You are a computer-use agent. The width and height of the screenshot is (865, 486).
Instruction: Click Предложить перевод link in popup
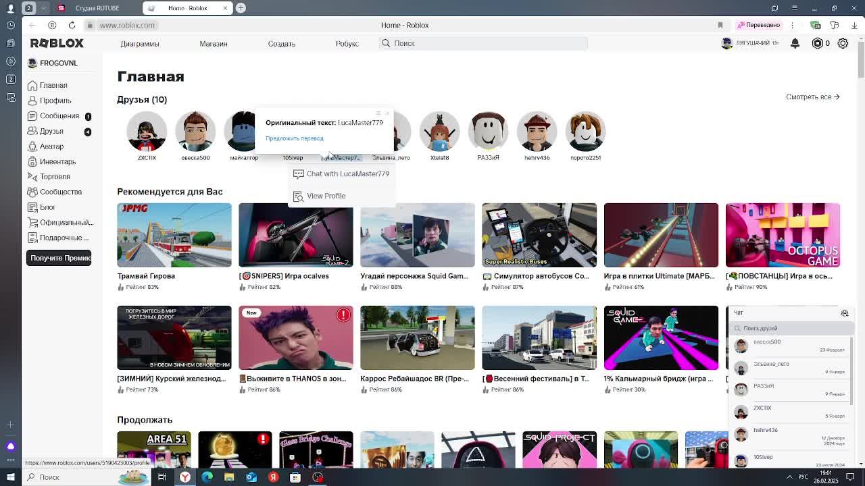tap(295, 138)
